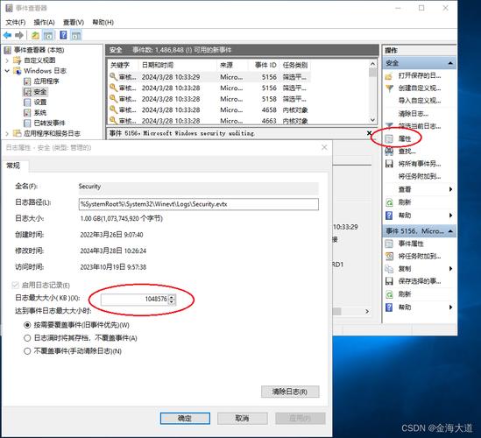The image size is (481, 438).
Task: Select the 系统 log in the tree
Action: [35, 113]
